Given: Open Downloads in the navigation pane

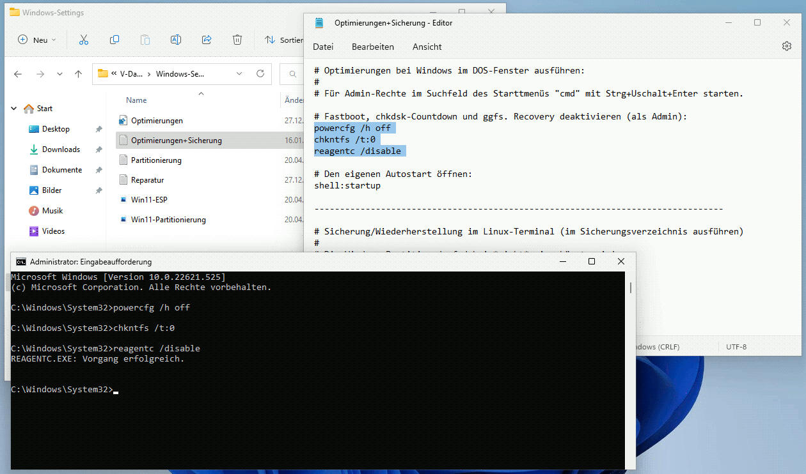Looking at the screenshot, I should click(54, 149).
